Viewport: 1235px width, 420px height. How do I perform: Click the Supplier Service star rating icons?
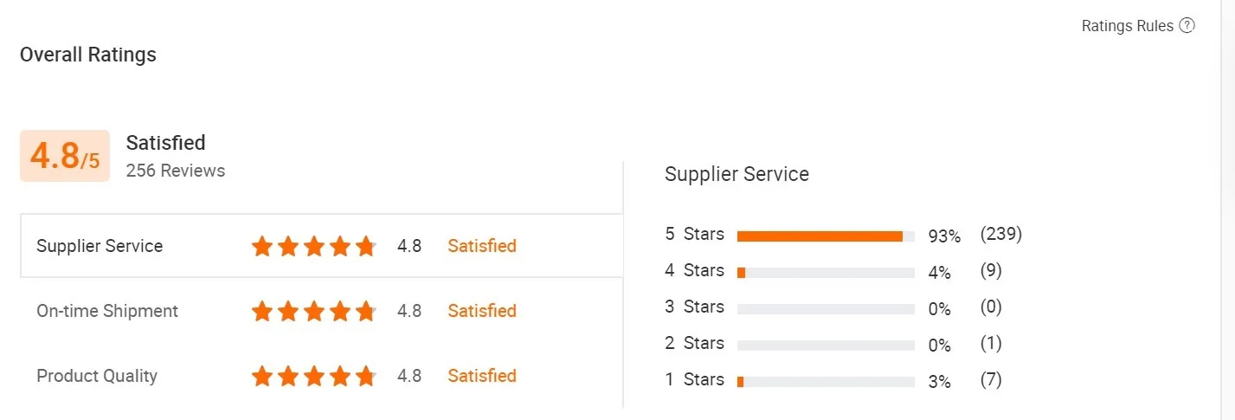tap(314, 247)
